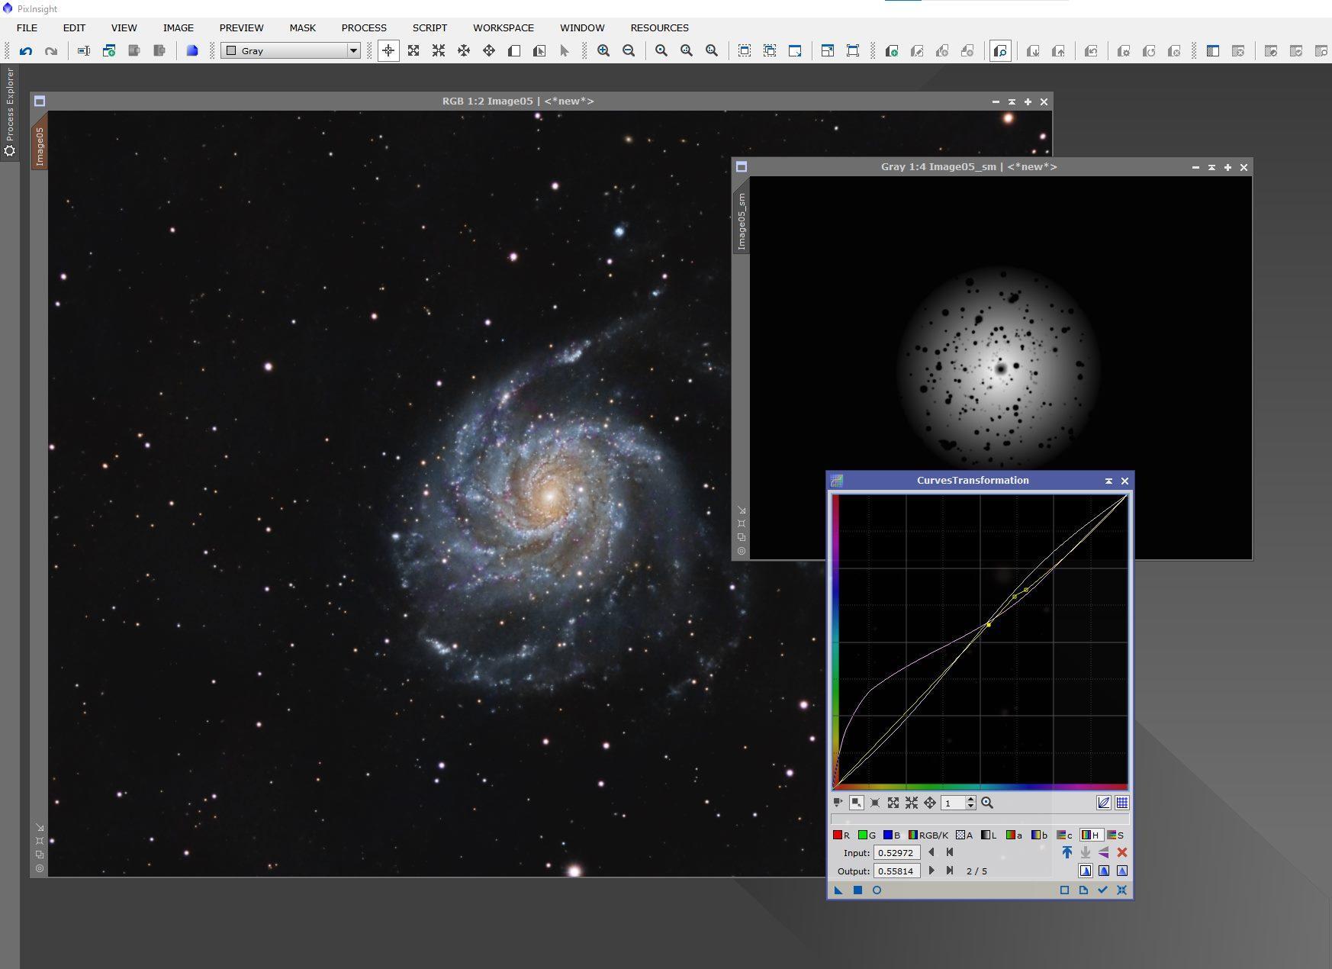Click the real-time preview circle icon
The image size is (1332, 969).
coord(877,890)
